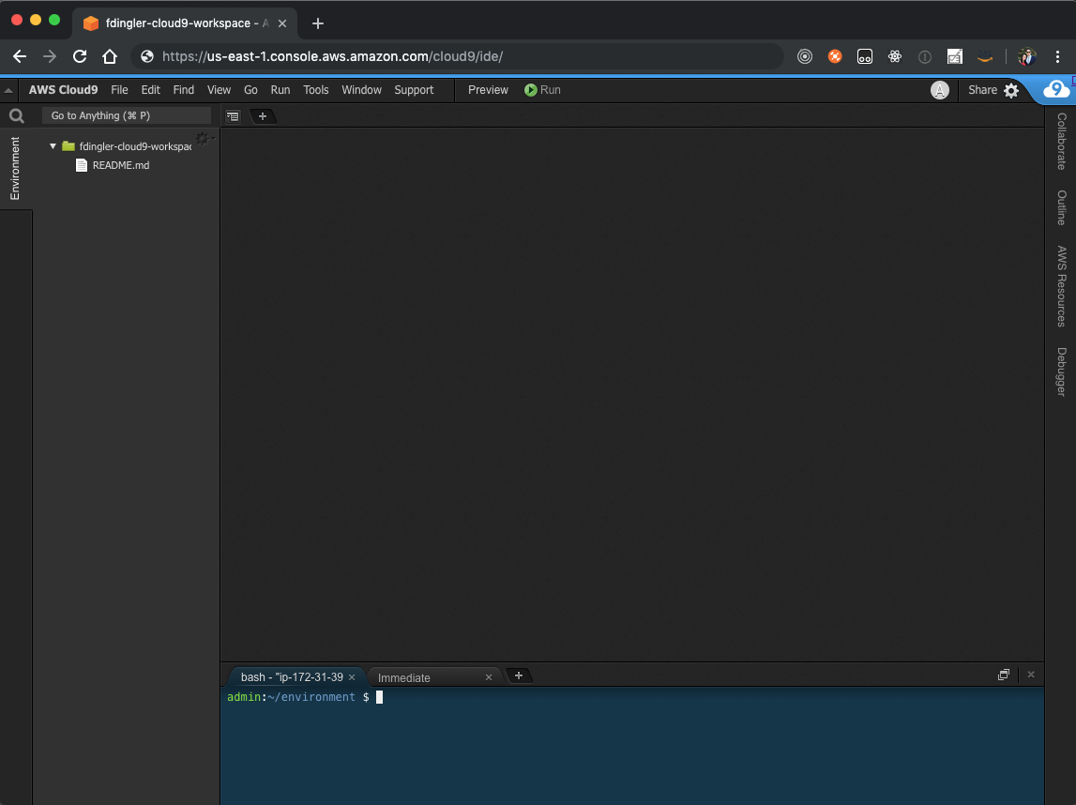Open the AWS Resources side panel
The height and width of the screenshot is (805, 1076).
pos(1061,286)
